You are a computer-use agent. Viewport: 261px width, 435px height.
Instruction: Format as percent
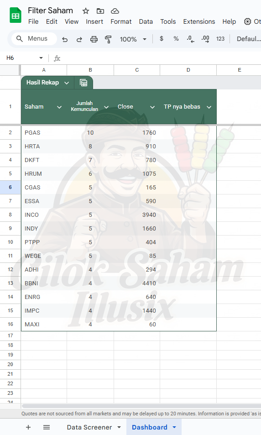[176, 39]
